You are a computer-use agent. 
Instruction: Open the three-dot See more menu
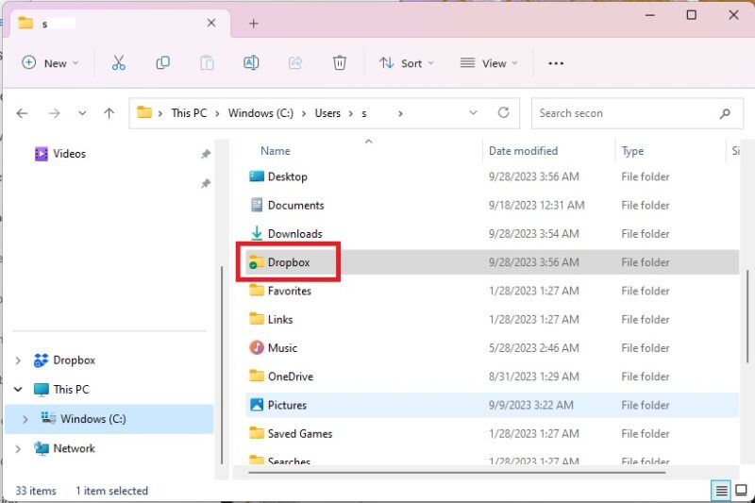tap(556, 63)
